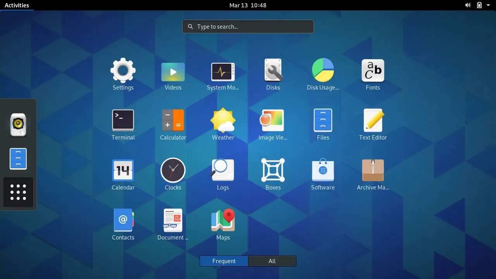Select the Frequent apps view
The image size is (496, 279).
tap(224, 261)
